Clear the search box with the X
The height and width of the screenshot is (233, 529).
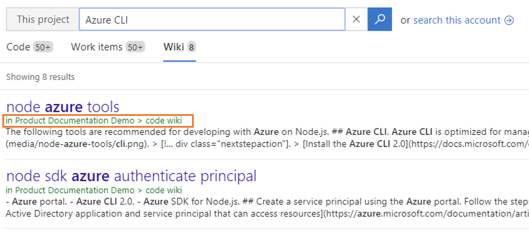pos(356,19)
